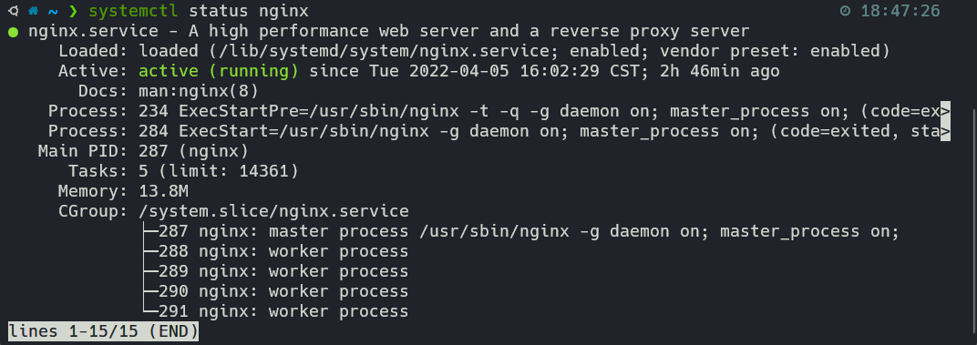The width and height of the screenshot is (977, 345).
Task: Select worker process 288 entry
Action: click(283, 251)
